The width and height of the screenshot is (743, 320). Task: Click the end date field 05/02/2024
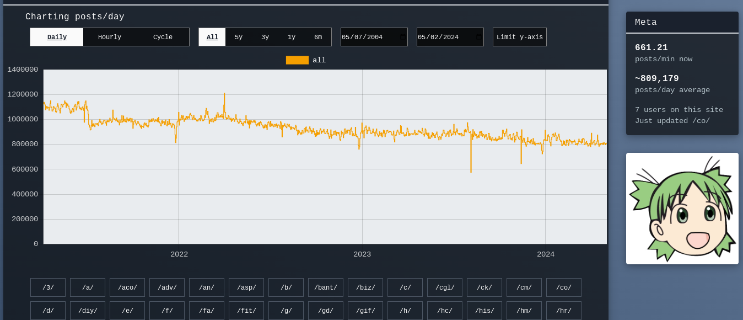coord(450,37)
